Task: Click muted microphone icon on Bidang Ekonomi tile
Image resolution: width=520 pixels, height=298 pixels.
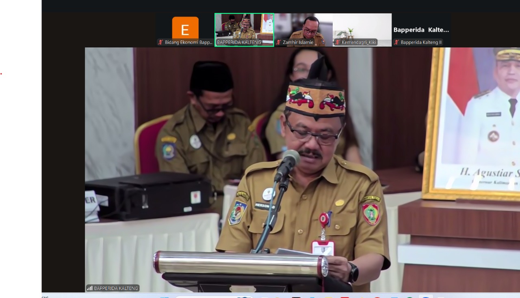Action: [161, 42]
